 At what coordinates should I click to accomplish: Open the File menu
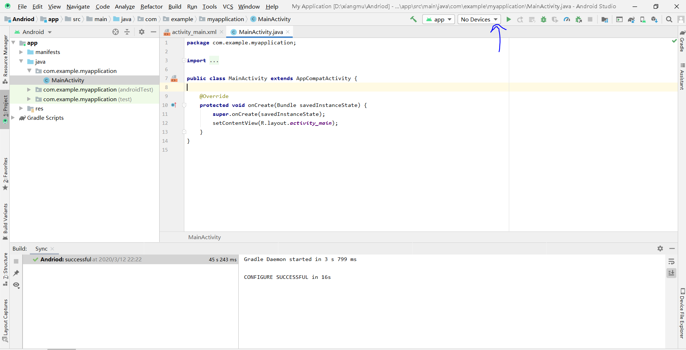click(x=22, y=6)
